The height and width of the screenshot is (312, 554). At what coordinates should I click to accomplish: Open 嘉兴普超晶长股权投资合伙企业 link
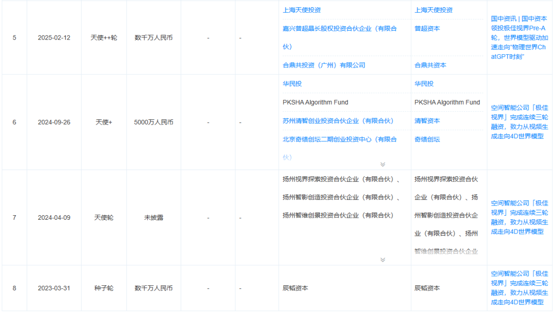coord(340,37)
